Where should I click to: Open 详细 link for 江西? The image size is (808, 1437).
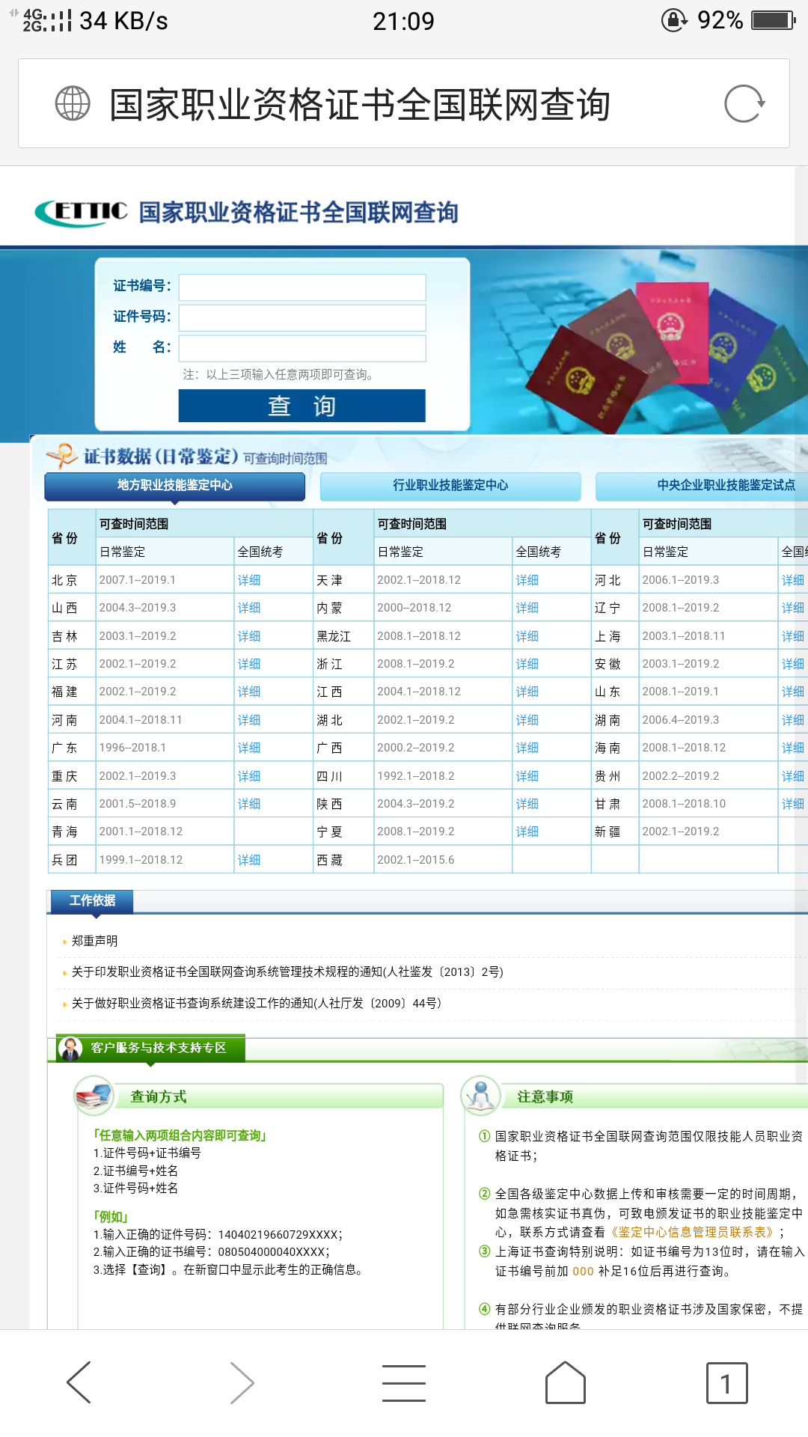[527, 692]
